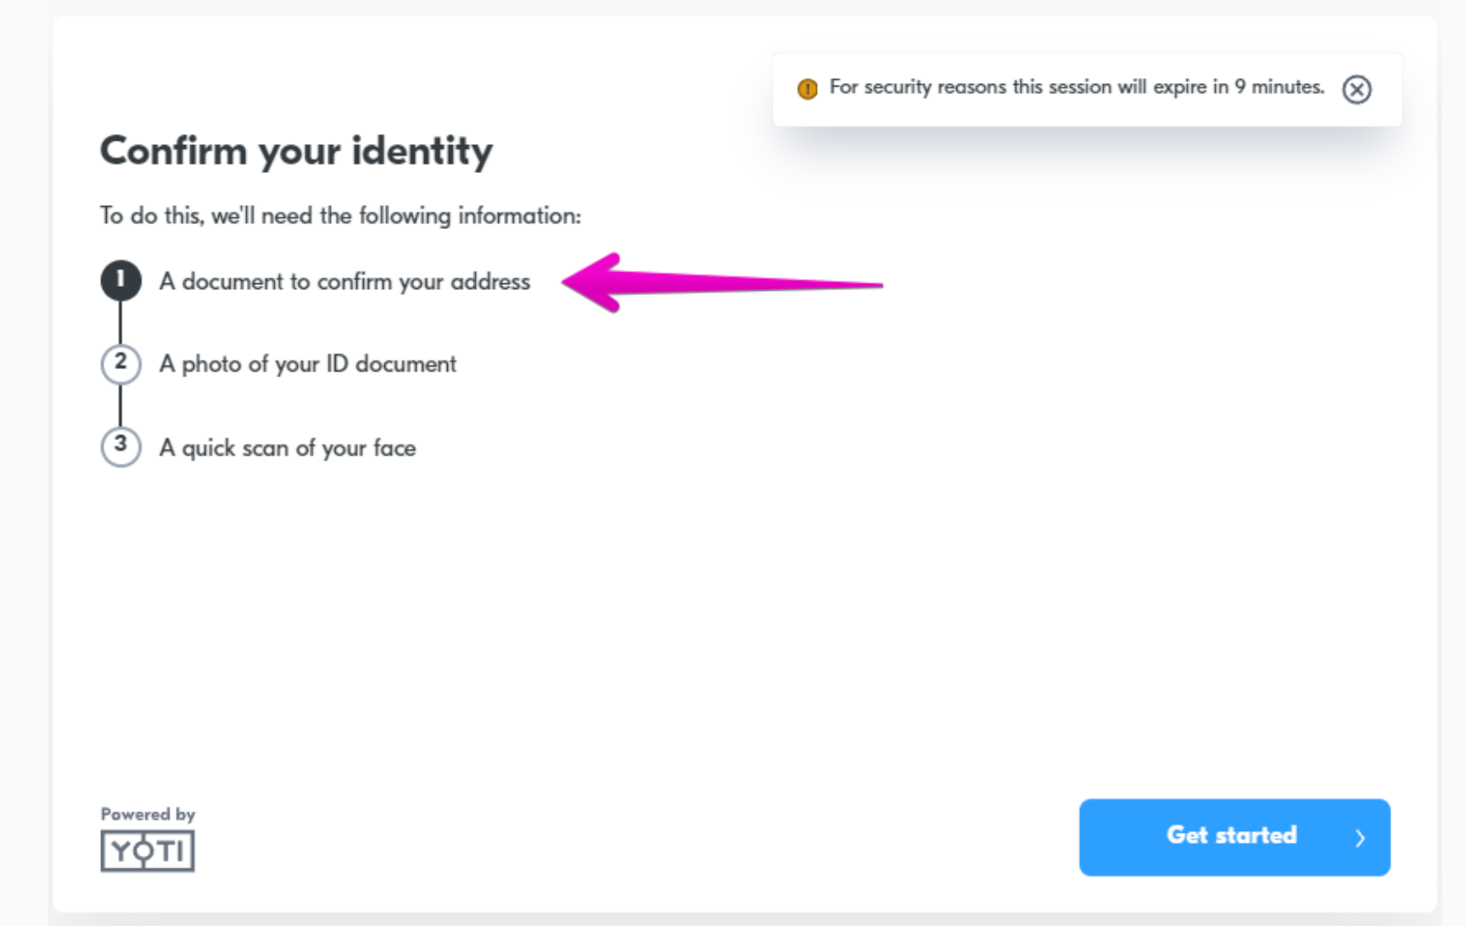Select the unfilled step indicator for ID photo

tap(120, 364)
